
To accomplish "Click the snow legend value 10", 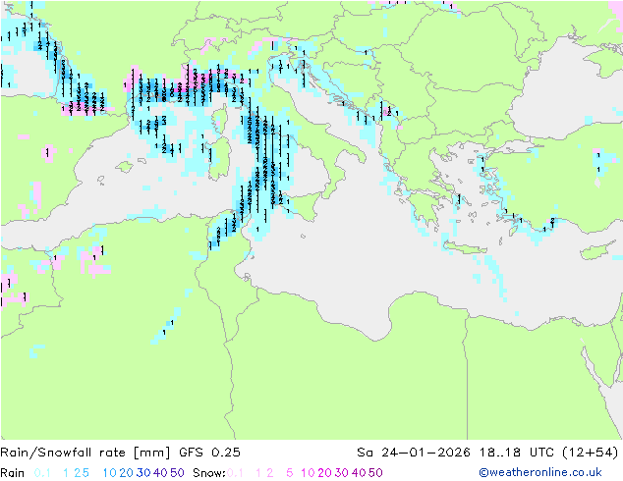I will pos(308,473).
